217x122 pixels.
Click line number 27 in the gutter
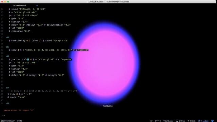point(2,50)
